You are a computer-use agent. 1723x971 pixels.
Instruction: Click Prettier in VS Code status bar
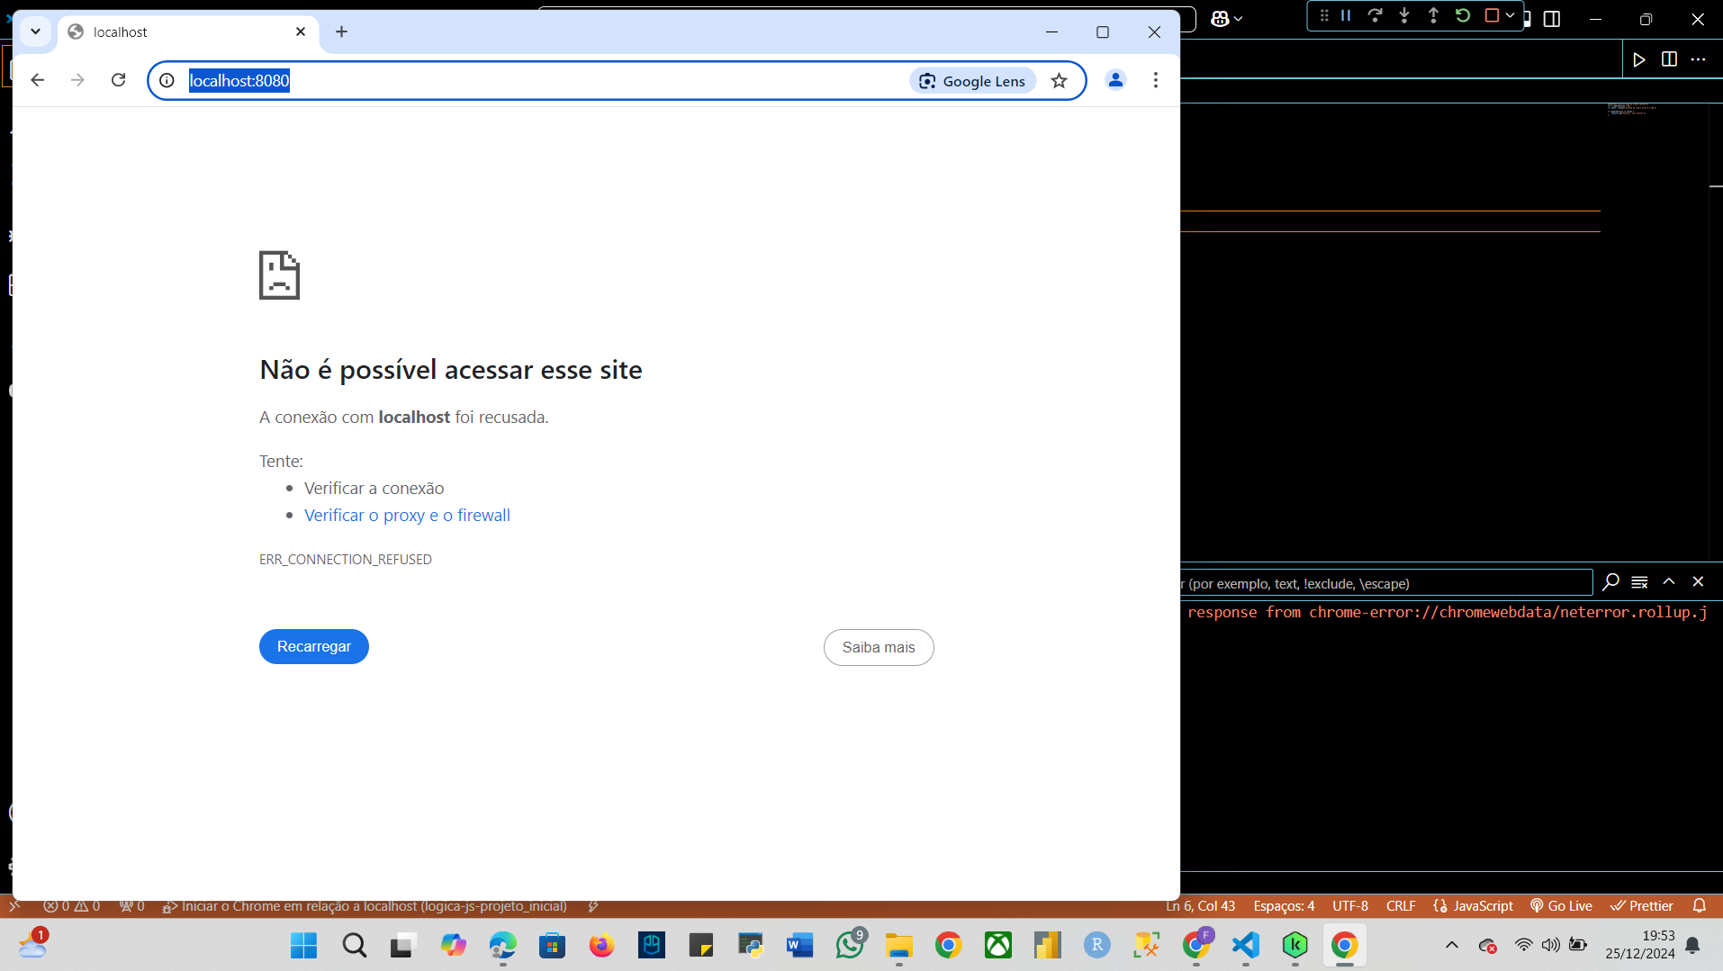point(1642,906)
